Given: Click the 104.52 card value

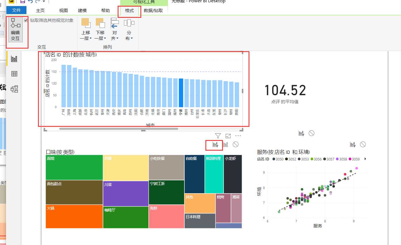Looking at the screenshot, I should click(x=285, y=90).
